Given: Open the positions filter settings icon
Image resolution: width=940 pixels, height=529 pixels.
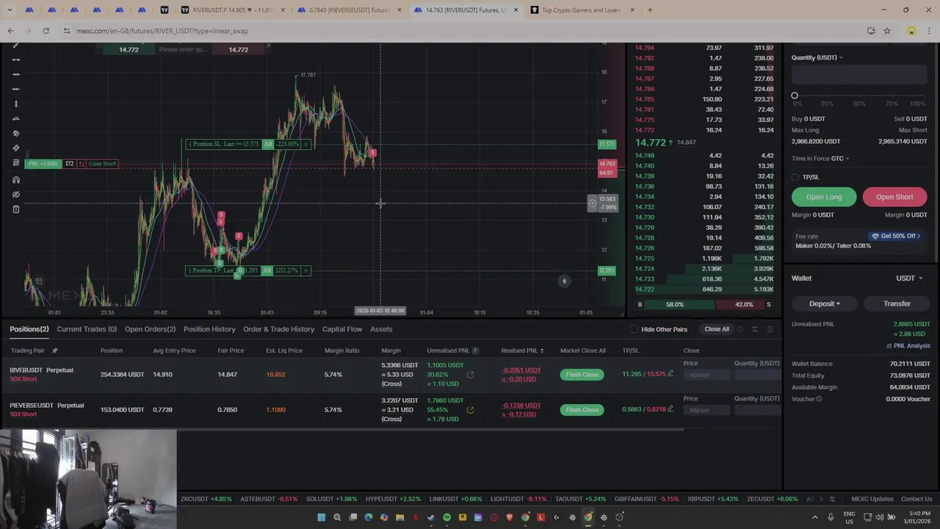Looking at the screenshot, I should pos(754,329).
